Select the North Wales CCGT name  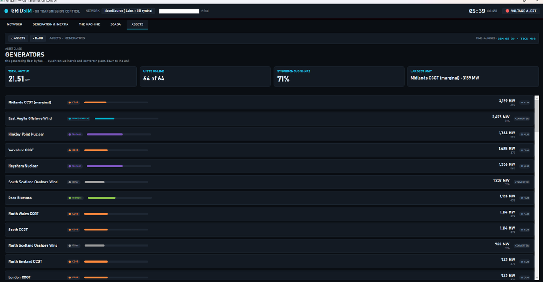24,214
